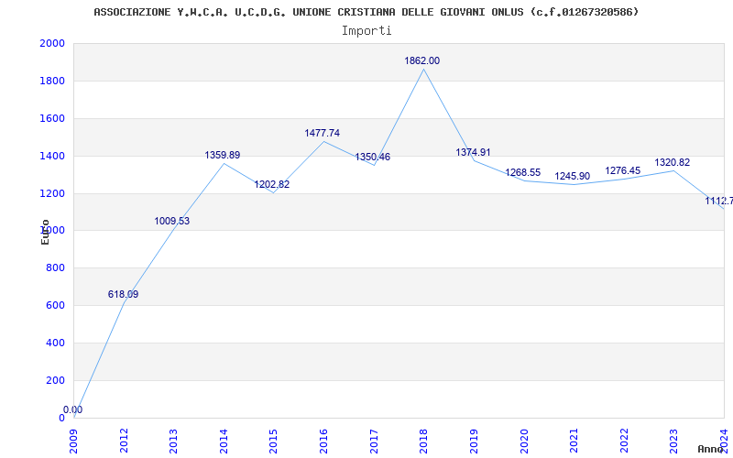Select the 618.09 data label
This screenshot has width=733, height=458.
point(123,294)
